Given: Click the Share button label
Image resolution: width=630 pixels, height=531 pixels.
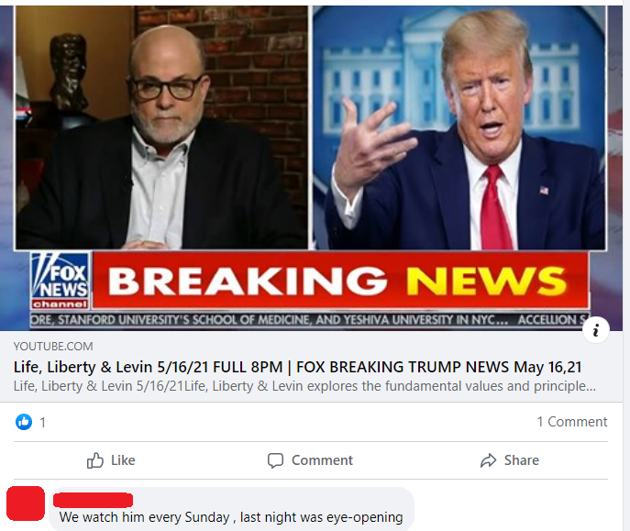Looking at the screenshot, I should (522, 460).
